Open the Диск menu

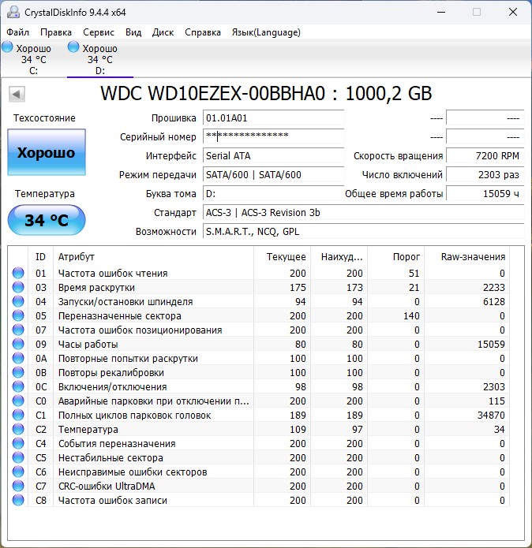pos(163,32)
